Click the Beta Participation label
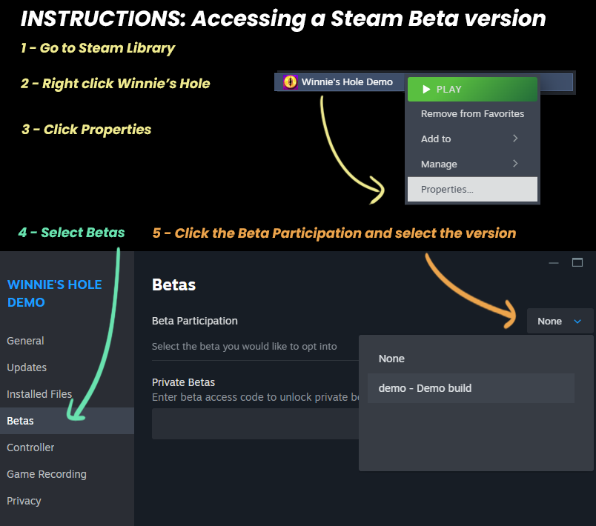The image size is (596, 526). (195, 321)
